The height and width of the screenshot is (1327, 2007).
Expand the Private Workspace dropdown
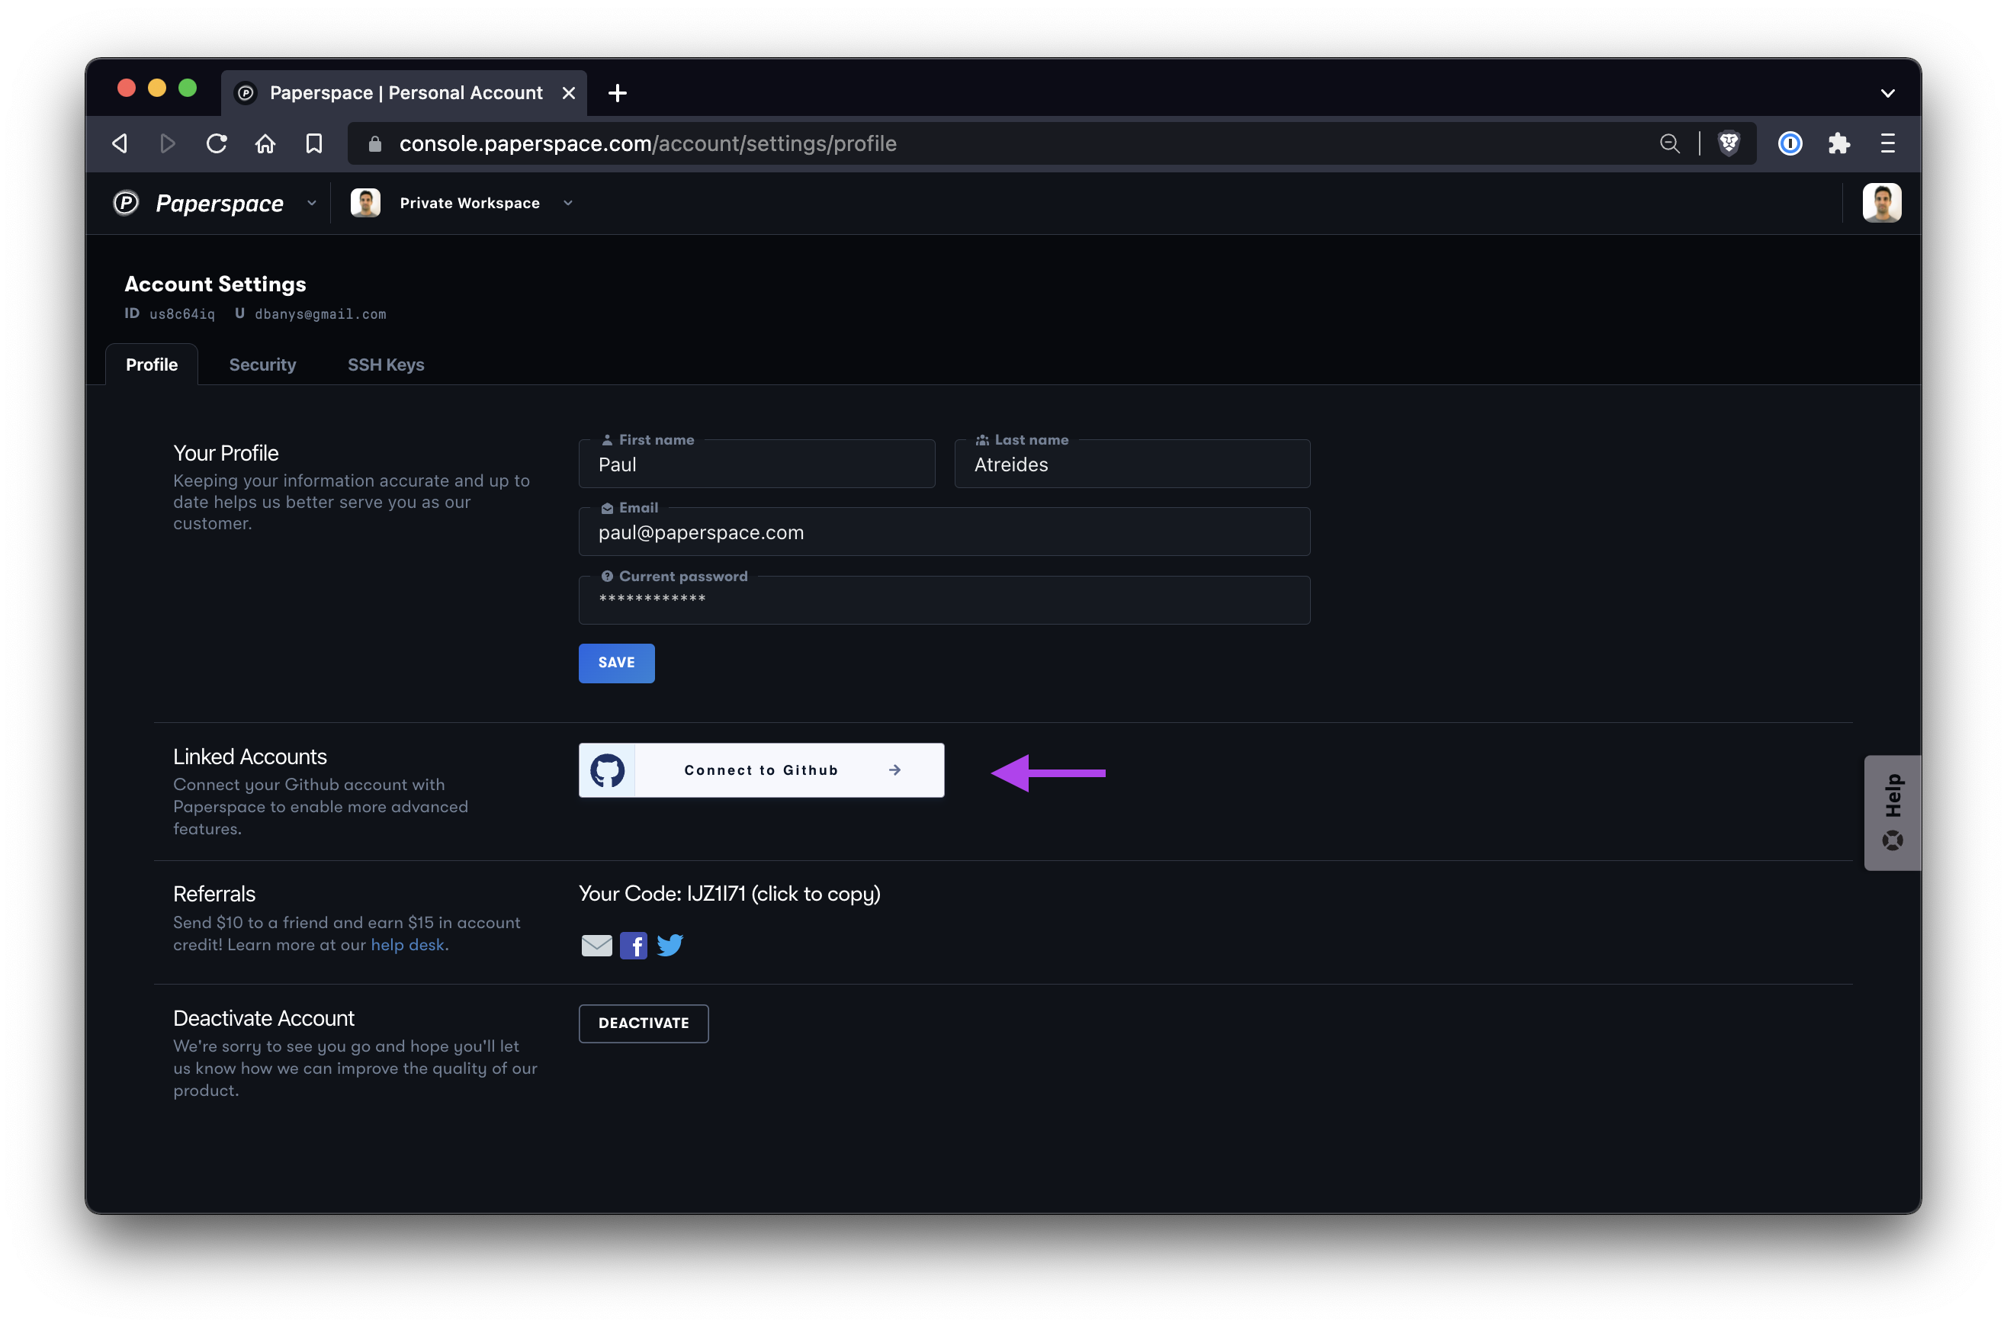[568, 203]
